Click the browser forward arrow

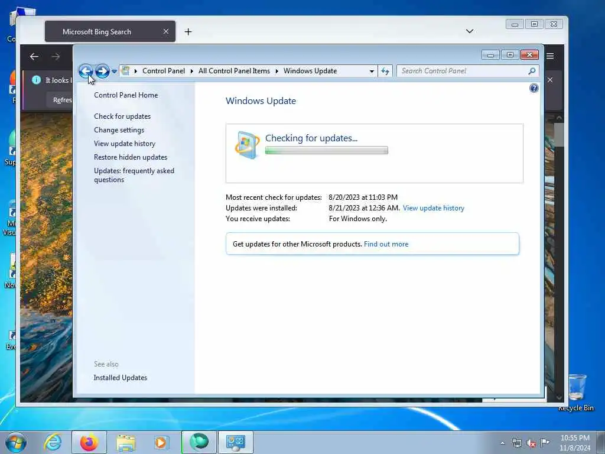point(56,56)
